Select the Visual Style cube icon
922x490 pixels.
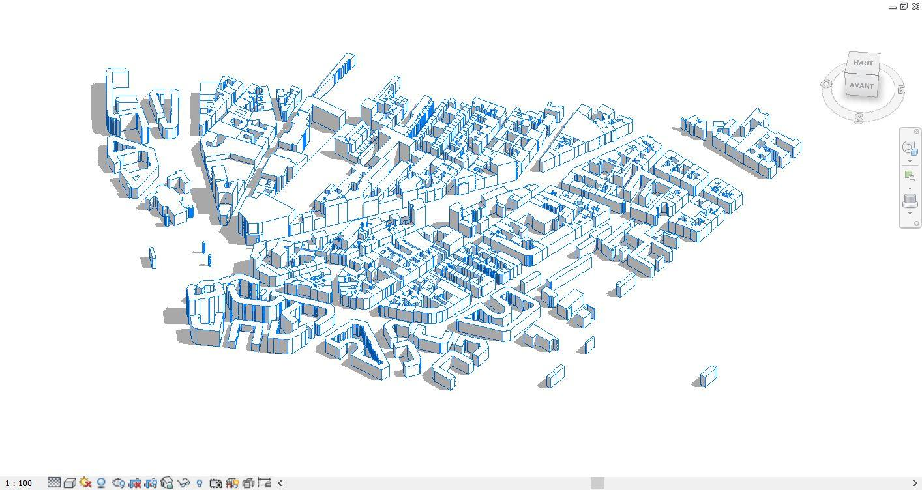tap(70, 483)
